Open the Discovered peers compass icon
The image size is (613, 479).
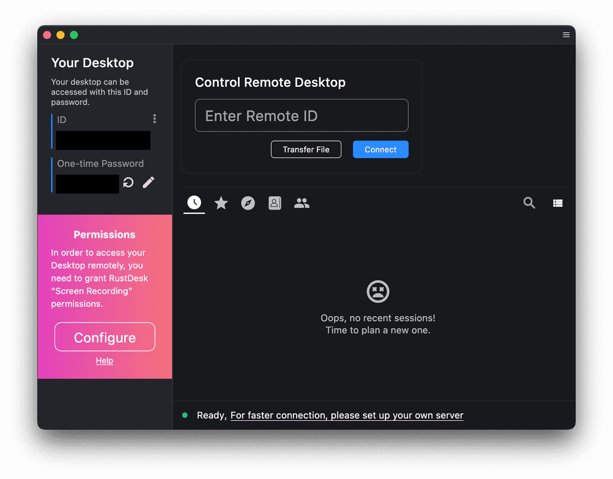click(248, 203)
